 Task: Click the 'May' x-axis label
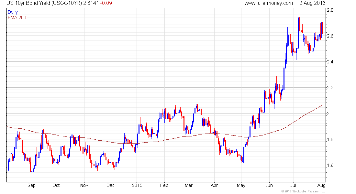point(241,185)
